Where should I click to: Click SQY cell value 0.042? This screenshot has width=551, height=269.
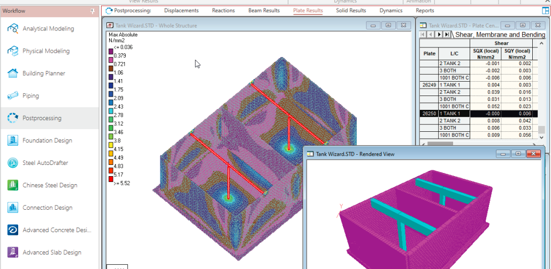click(517, 121)
